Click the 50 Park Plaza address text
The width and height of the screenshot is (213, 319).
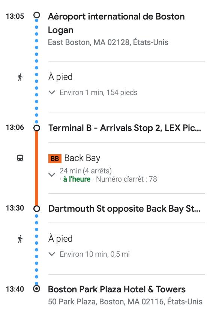(125, 301)
